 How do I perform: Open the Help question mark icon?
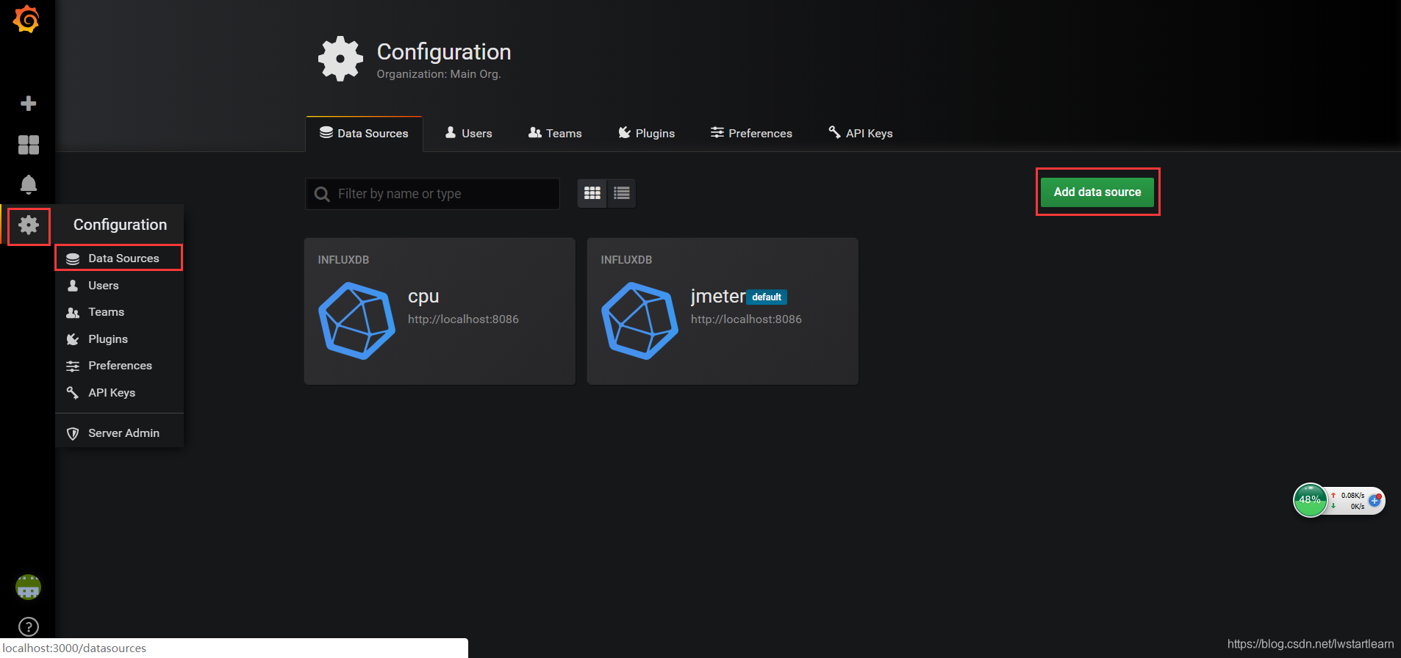click(x=28, y=626)
